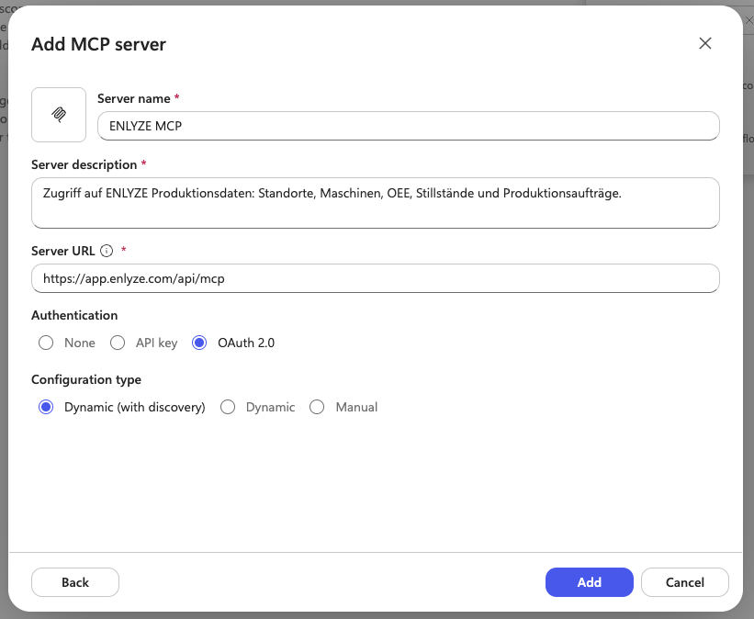Image resolution: width=754 pixels, height=619 pixels.
Task: Click the Server description label
Action: tap(84, 164)
